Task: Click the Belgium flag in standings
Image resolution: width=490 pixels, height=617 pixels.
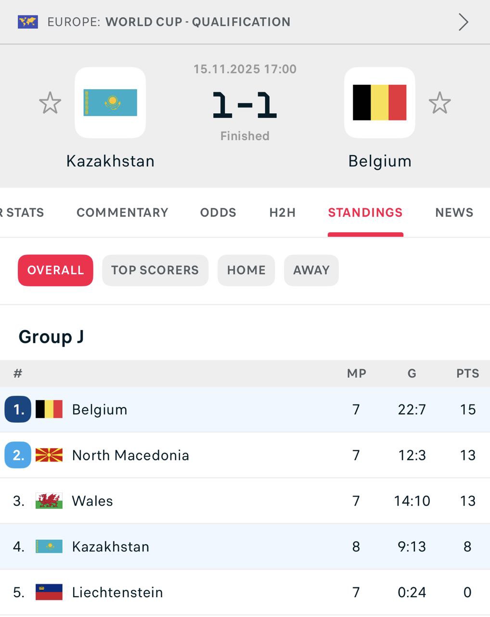Action: 49,409
